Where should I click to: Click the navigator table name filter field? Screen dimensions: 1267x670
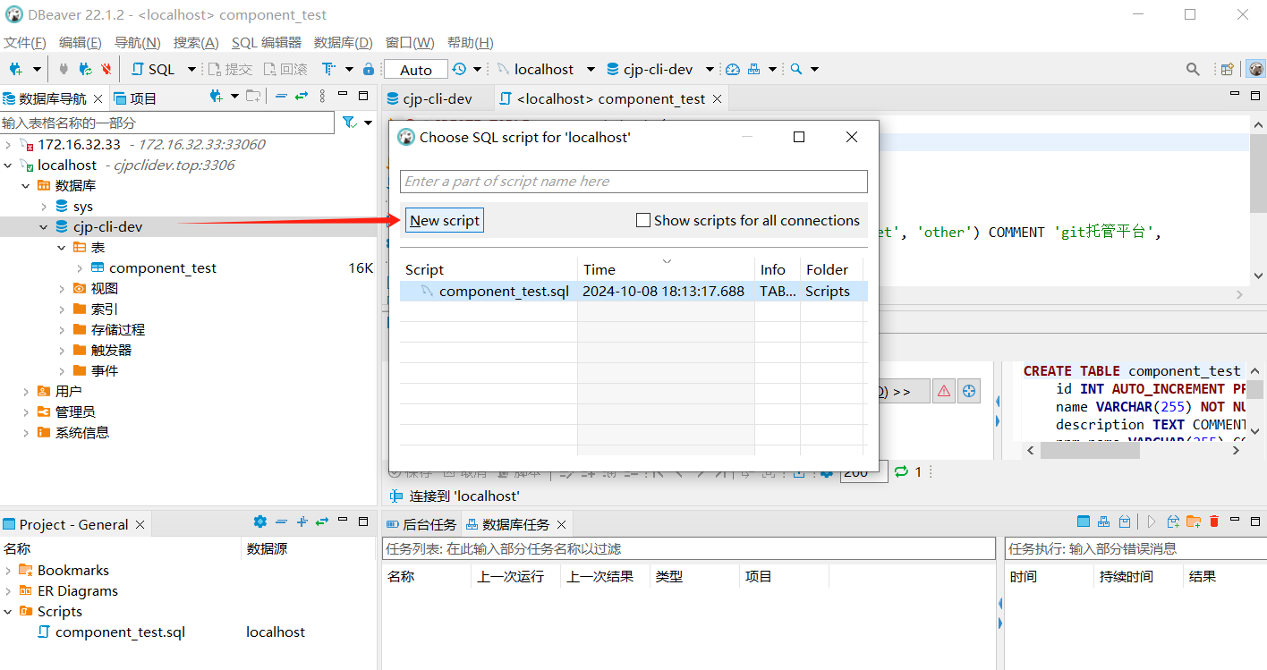click(x=167, y=123)
